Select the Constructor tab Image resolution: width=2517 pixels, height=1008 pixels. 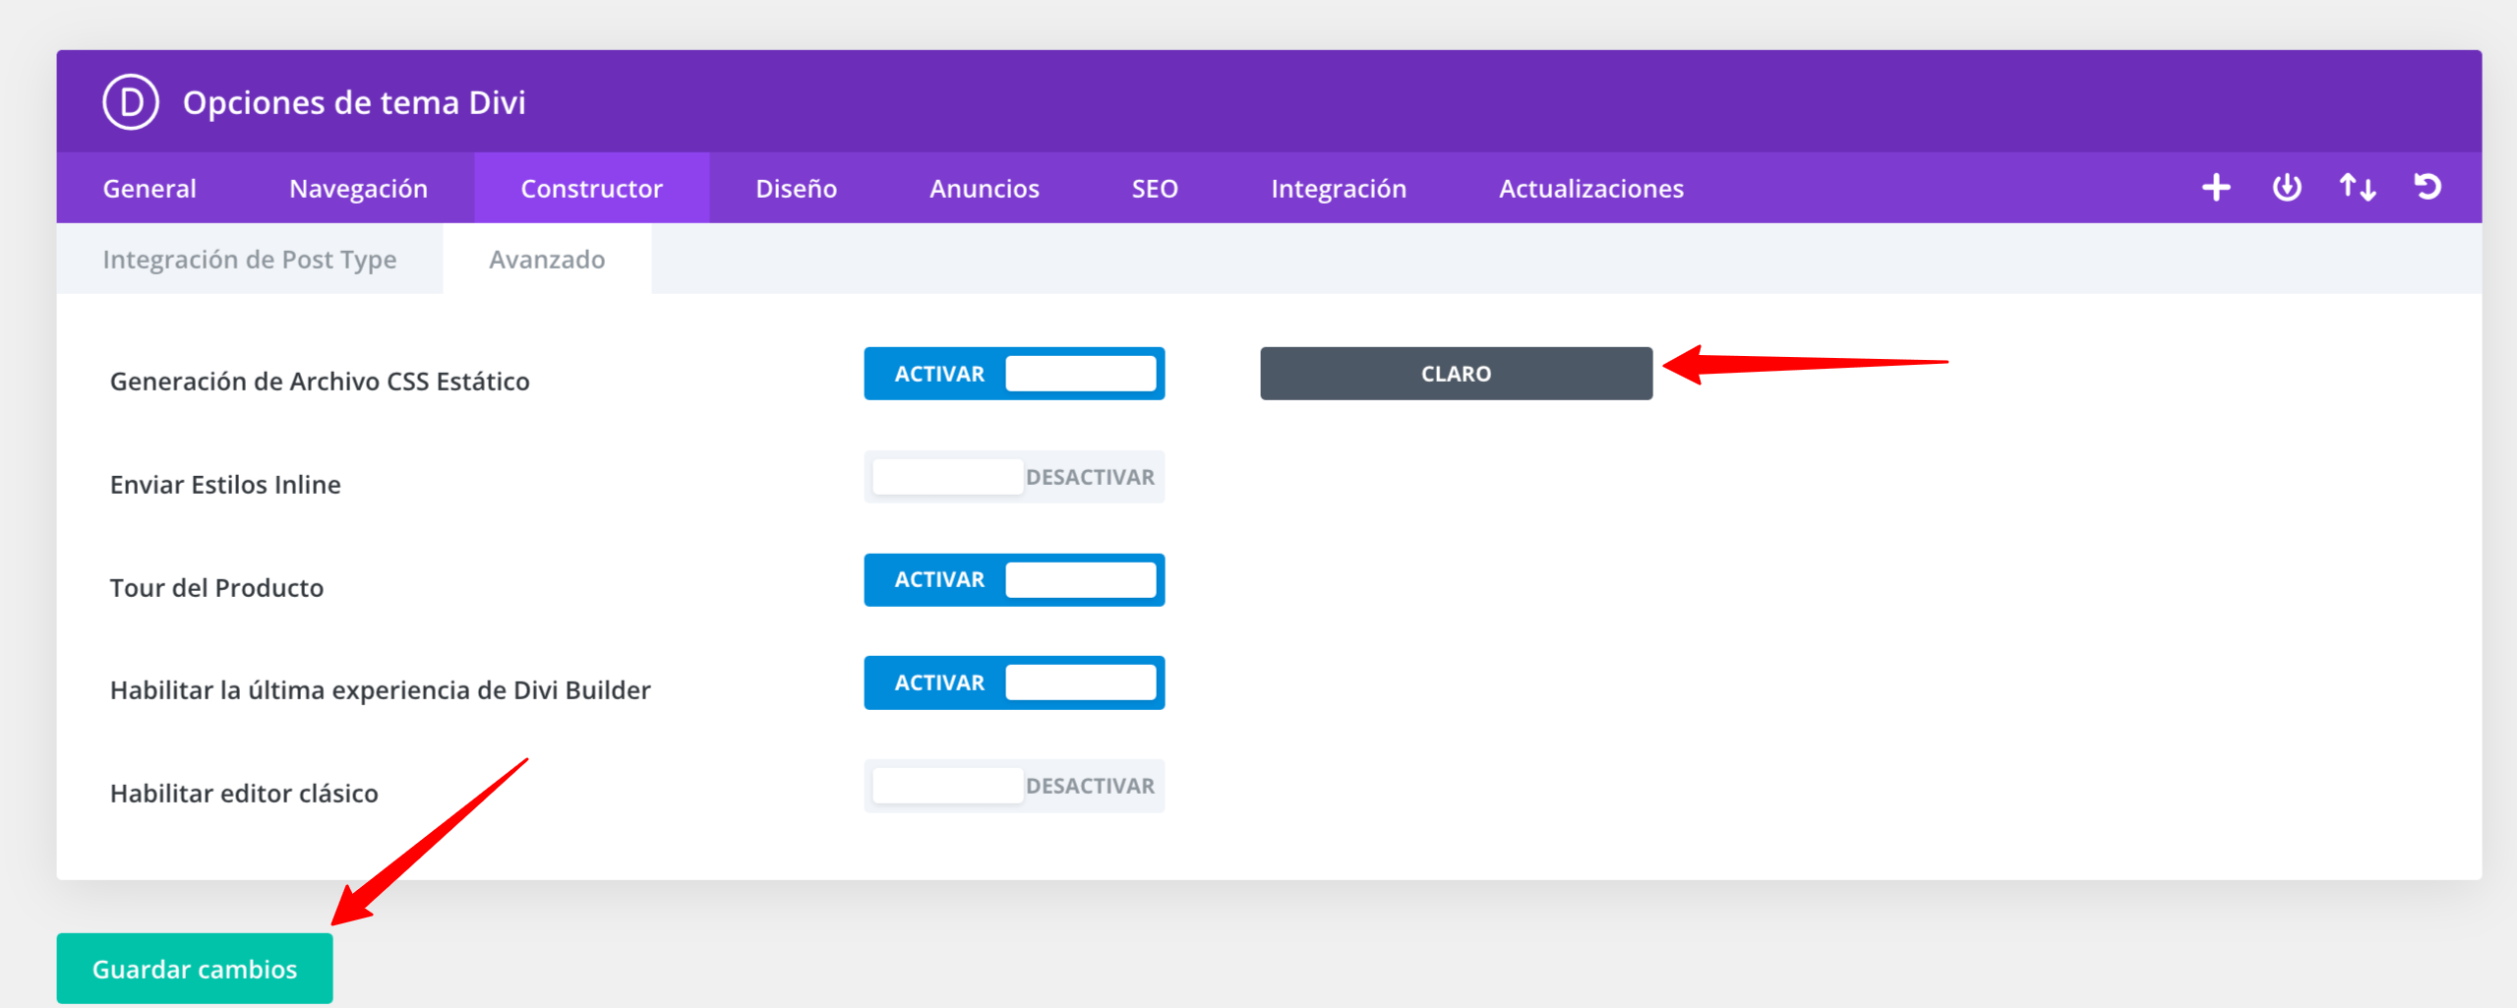(x=591, y=188)
